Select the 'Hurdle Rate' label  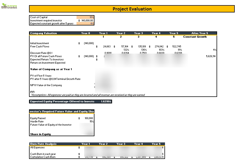[x=37, y=121]
